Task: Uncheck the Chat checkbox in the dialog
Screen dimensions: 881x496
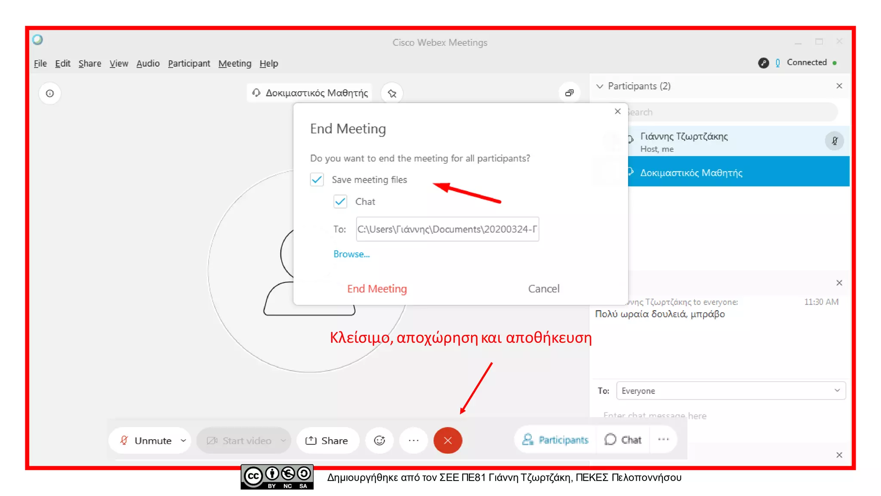Action: click(x=340, y=201)
